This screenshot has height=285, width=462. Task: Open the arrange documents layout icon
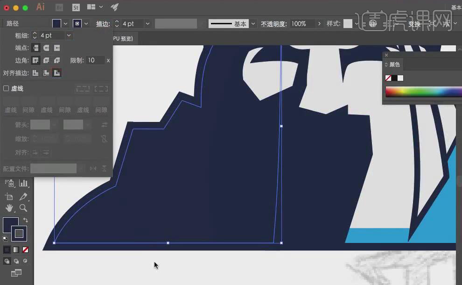tap(91, 7)
